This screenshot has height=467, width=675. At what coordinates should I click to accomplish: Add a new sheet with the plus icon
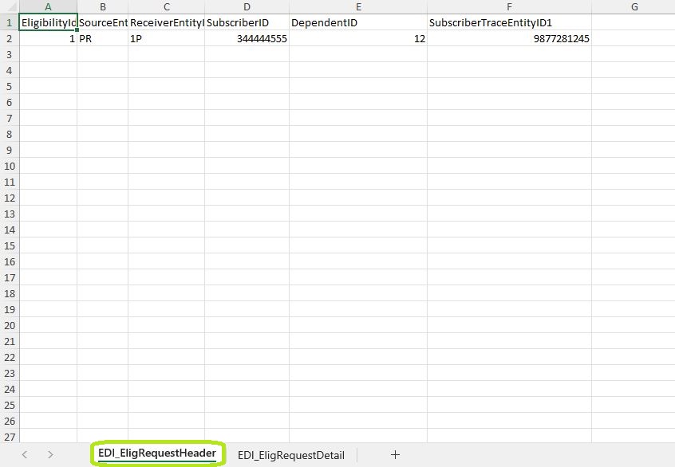point(395,454)
